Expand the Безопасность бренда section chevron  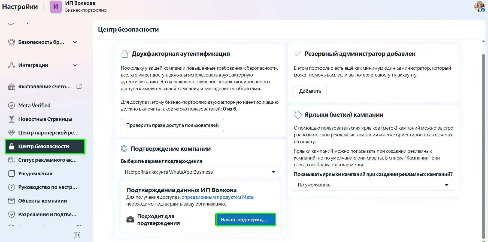click(75, 42)
